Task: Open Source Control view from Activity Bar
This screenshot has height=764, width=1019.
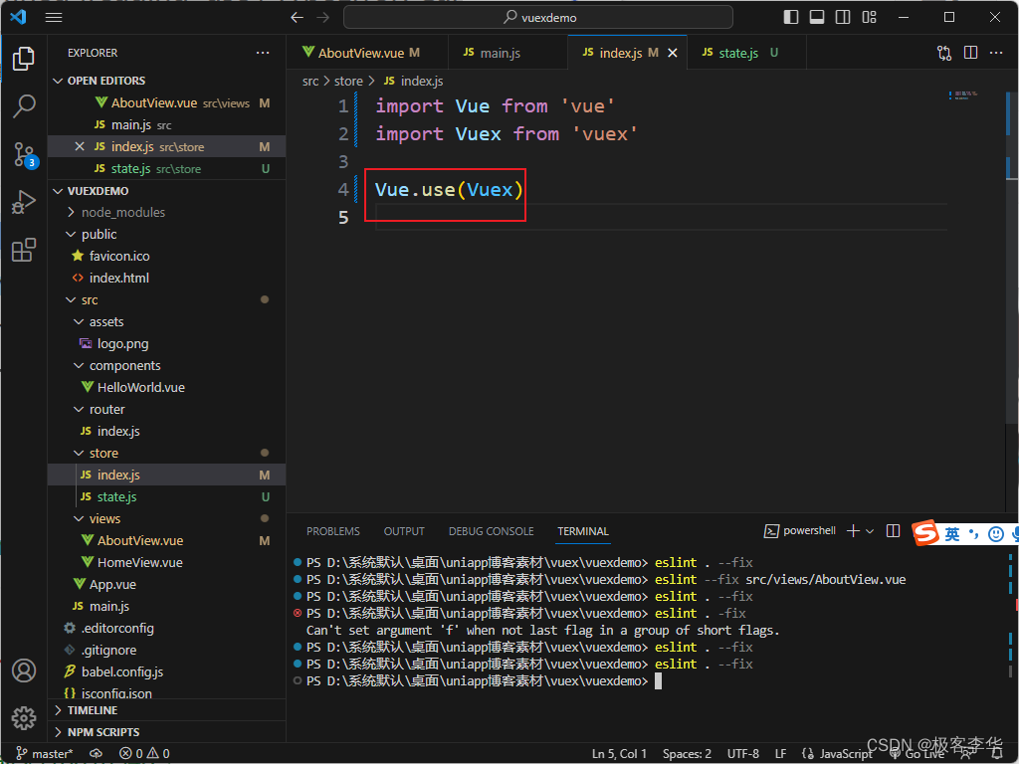Action: coord(24,154)
